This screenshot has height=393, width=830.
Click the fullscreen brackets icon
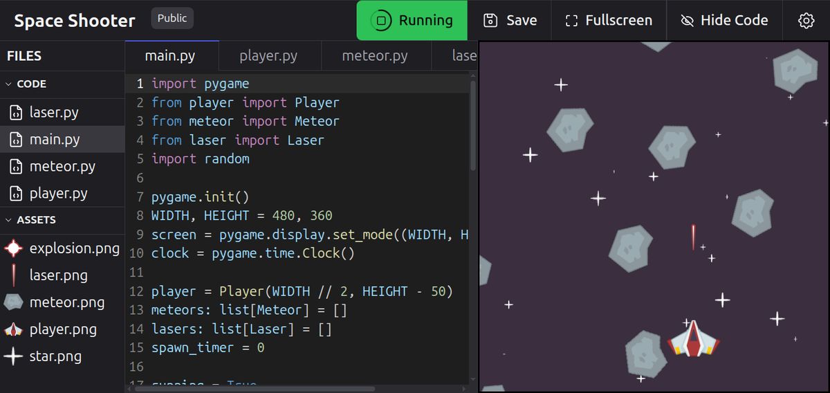[571, 21]
